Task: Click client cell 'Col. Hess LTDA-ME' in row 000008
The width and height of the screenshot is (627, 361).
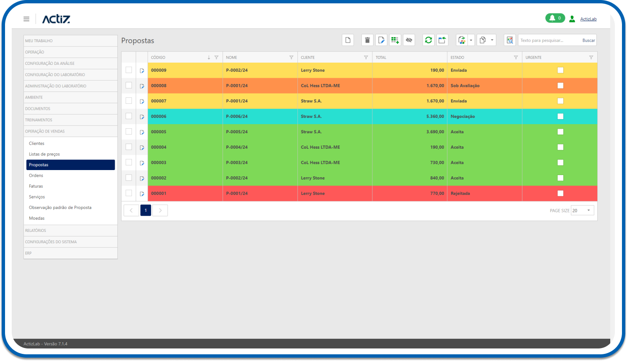Action: point(335,86)
